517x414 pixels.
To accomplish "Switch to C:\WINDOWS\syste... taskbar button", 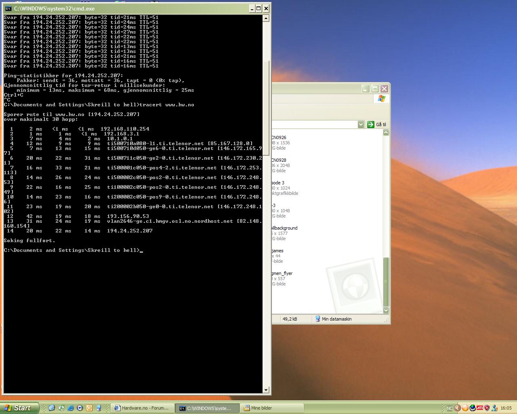I will pos(207,408).
